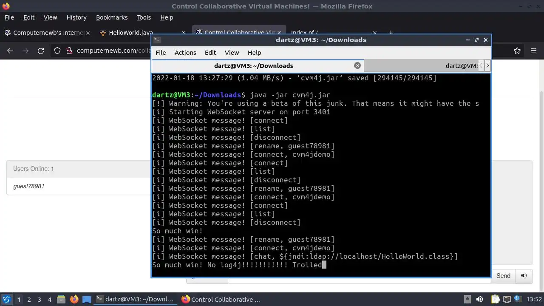Switch to Computernewb's Internet browser tab

[x=47, y=33]
